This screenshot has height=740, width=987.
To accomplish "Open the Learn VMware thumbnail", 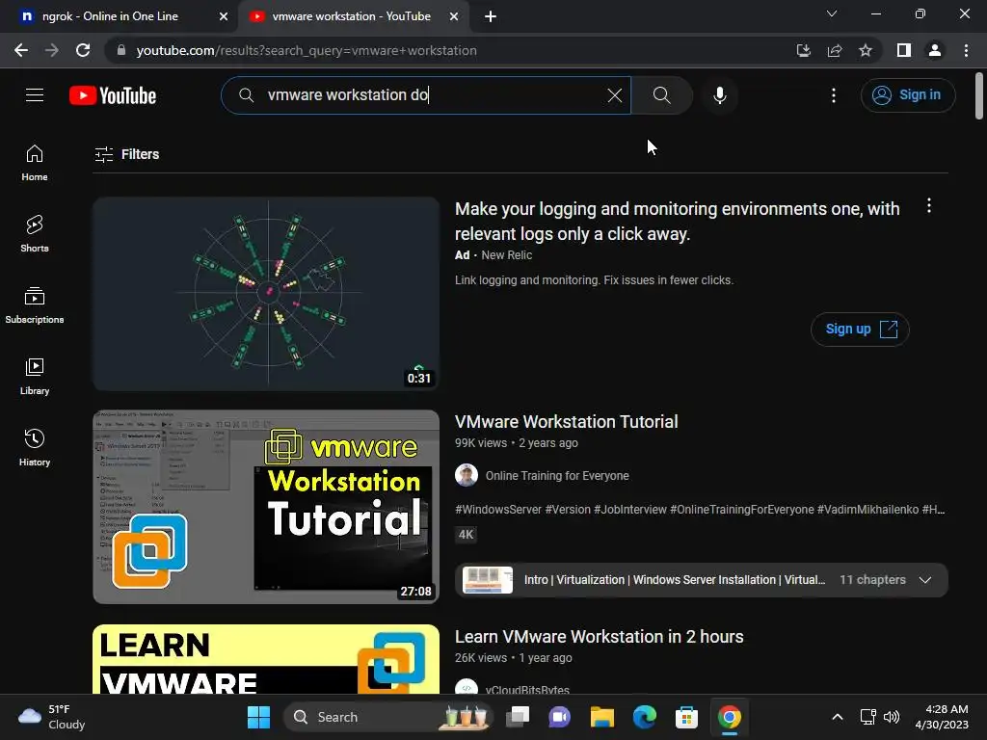I will pyautogui.click(x=266, y=659).
